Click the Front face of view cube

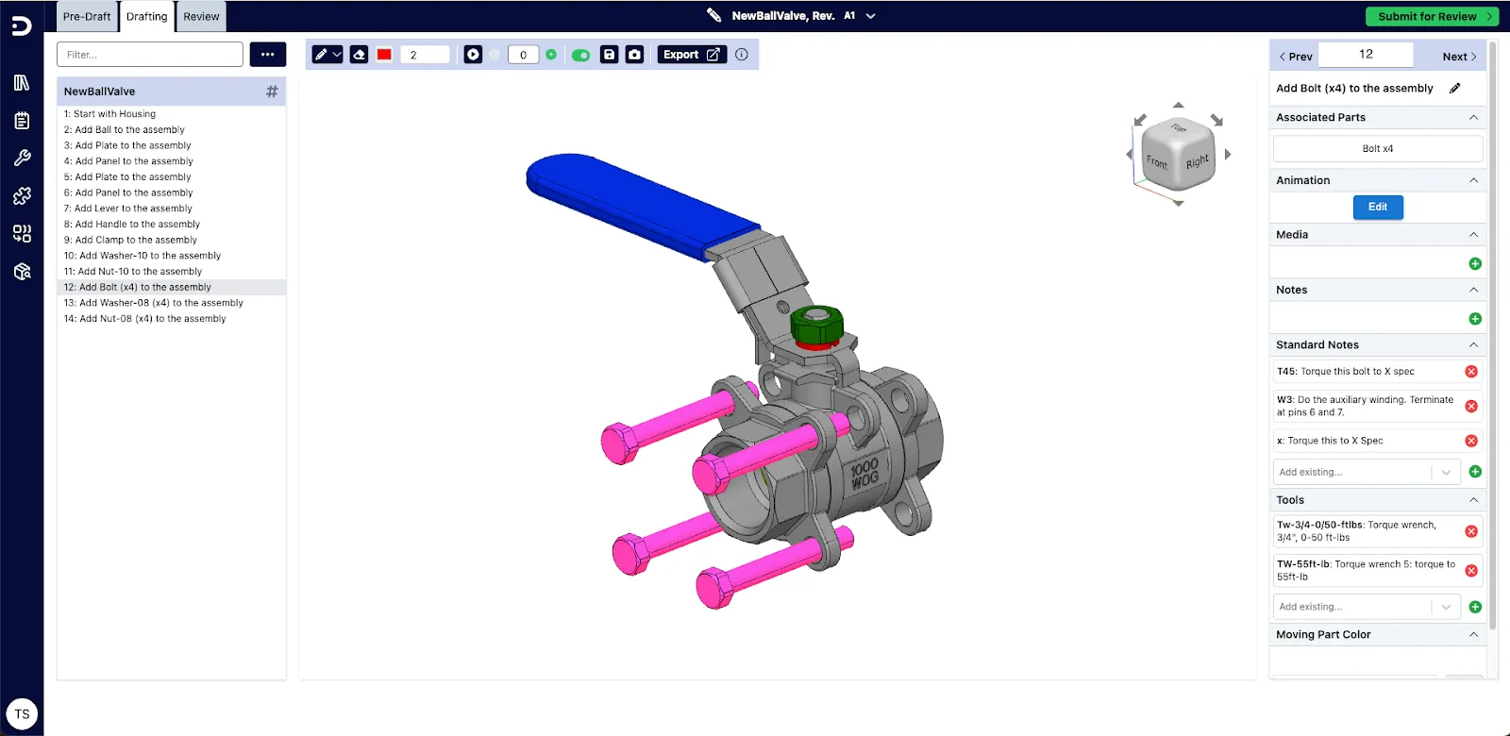tap(1157, 162)
